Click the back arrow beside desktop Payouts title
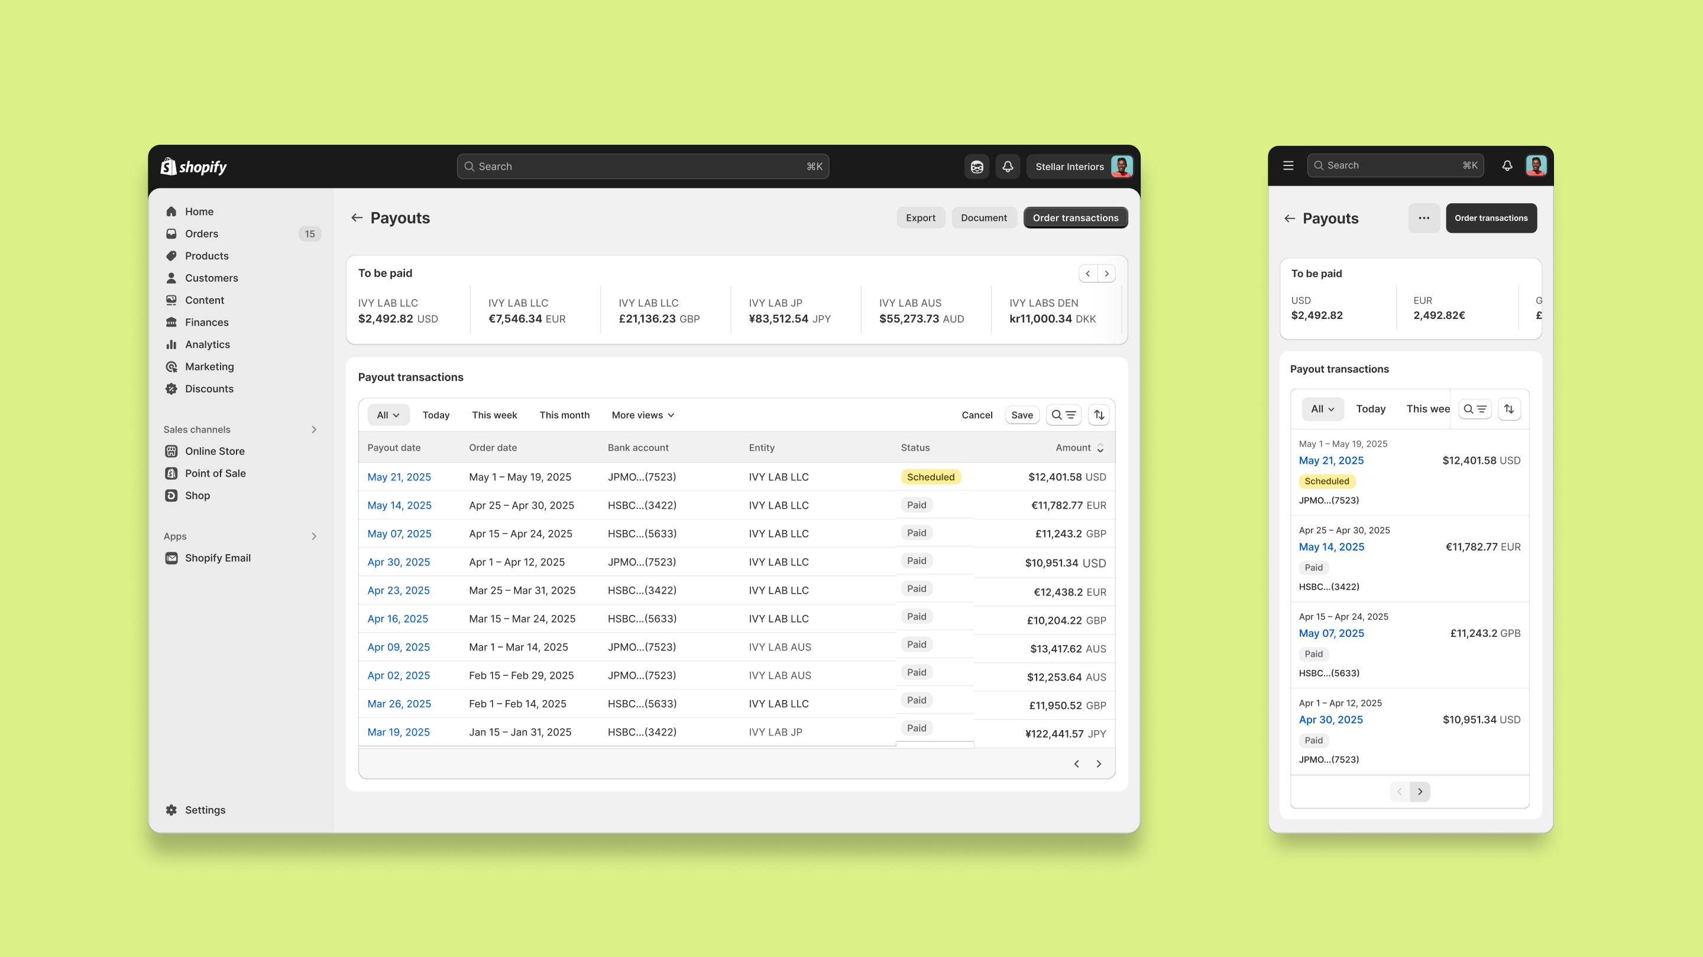 357,218
